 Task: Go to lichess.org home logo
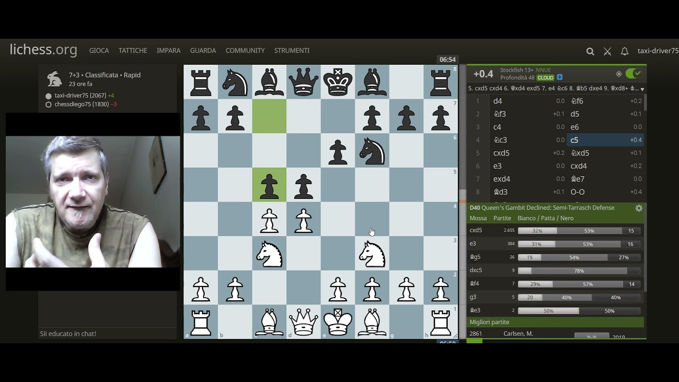point(43,50)
